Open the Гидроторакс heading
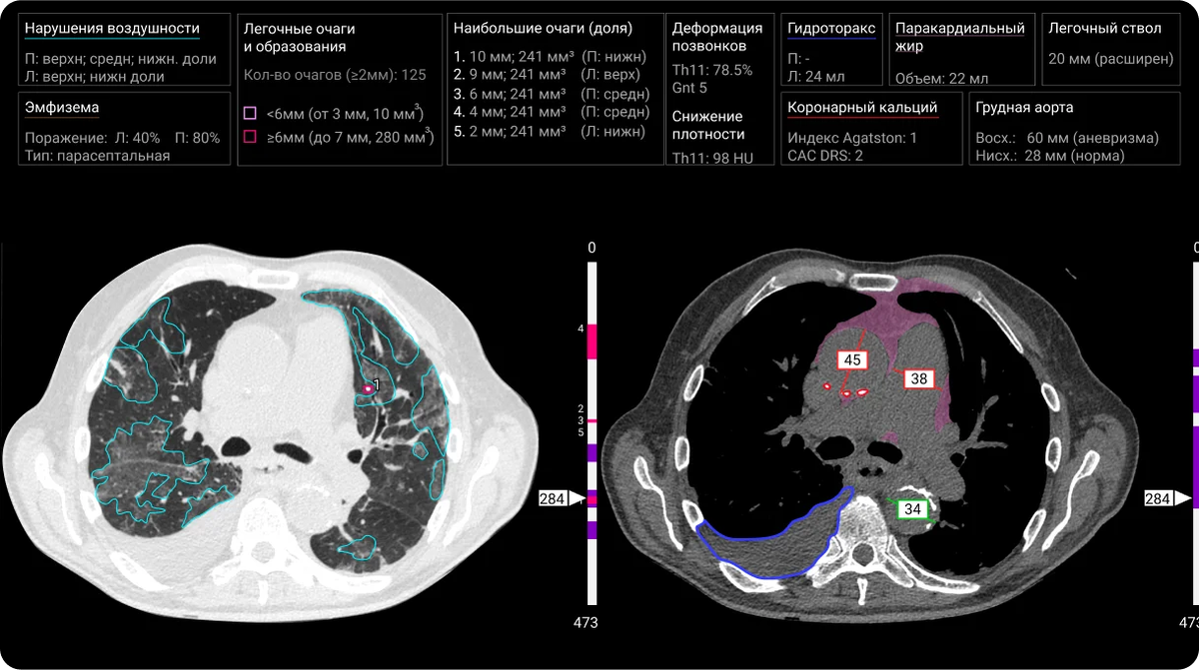This screenshot has height=670, width=1199. pyautogui.click(x=831, y=29)
